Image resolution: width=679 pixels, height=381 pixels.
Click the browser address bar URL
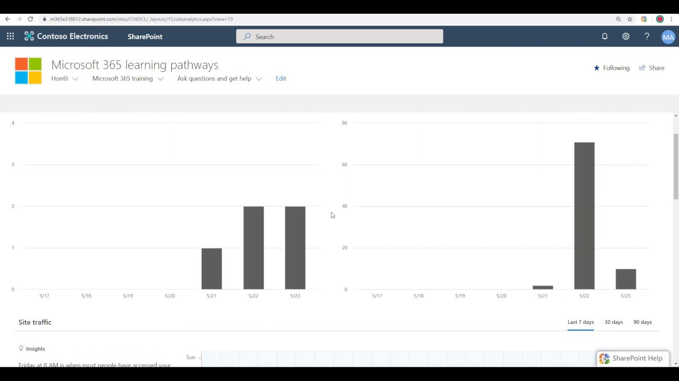coord(141,19)
